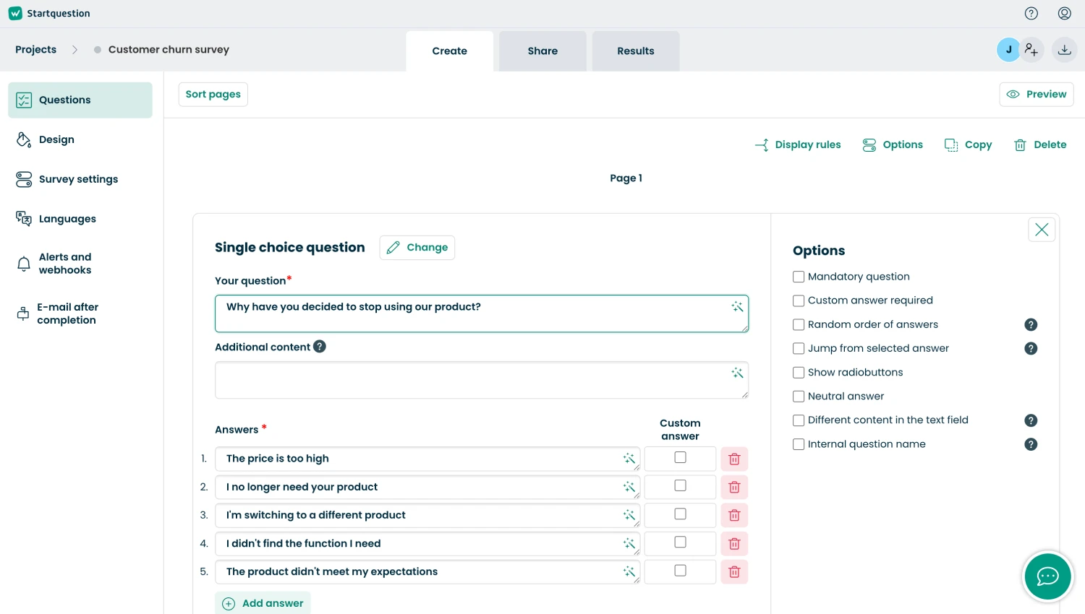Enable the Mandatory question checkbox
This screenshot has width=1085, height=614.
(799, 277)
